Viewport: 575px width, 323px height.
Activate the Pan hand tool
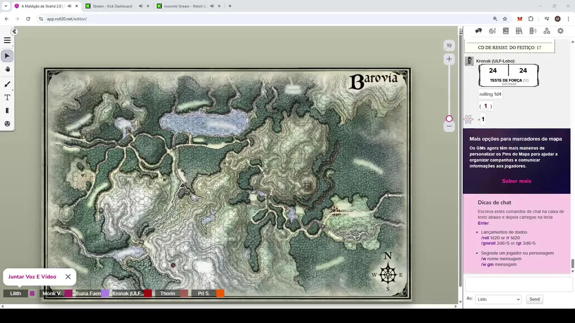[7, 69]
